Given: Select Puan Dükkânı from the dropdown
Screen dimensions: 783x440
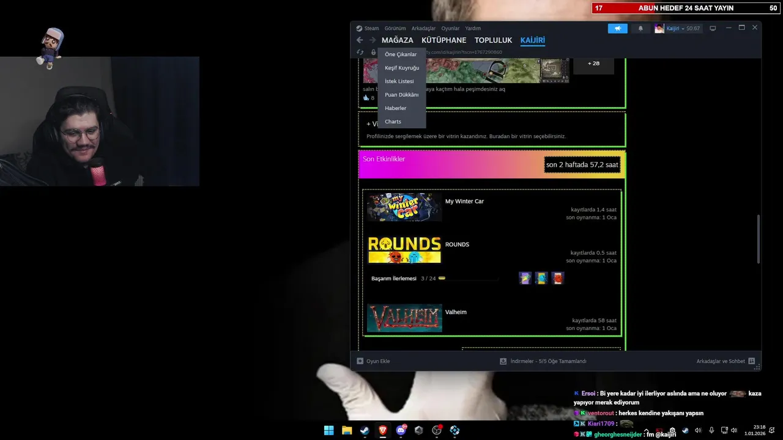Looking at the screenshot, I should (x=402, y=95).
